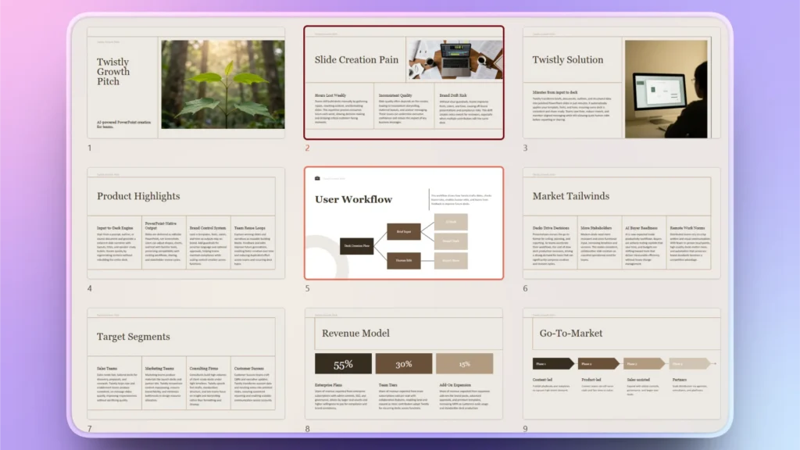Viewport: 800px width, 450px height.
Task: Click the person at monitor photo on slide 3
Action: coord(666,89)
